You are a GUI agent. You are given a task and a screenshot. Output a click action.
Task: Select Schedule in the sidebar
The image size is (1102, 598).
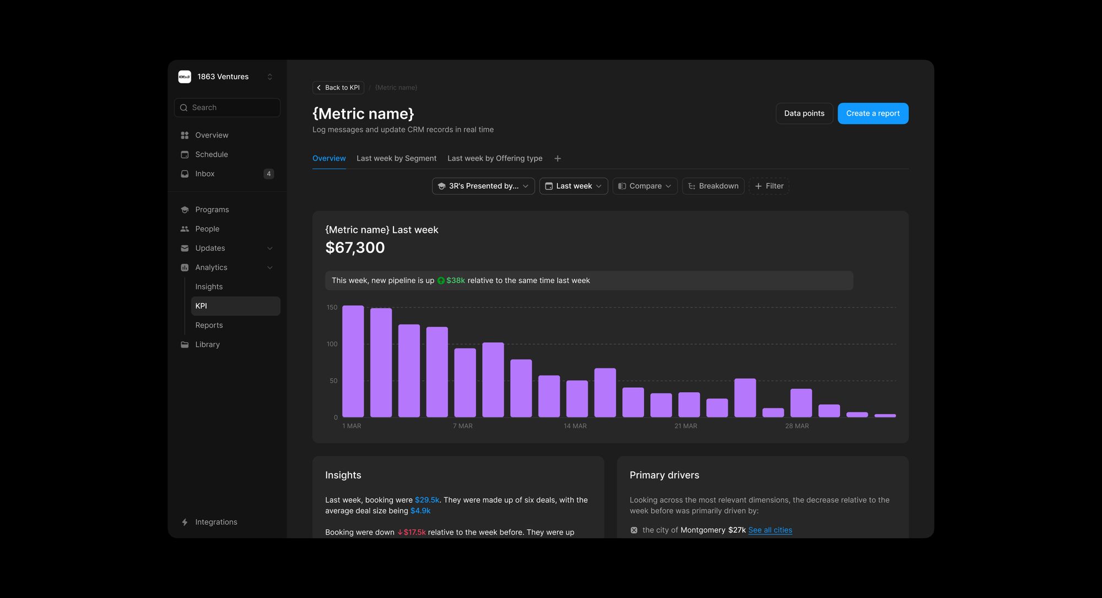click(212, 154)
